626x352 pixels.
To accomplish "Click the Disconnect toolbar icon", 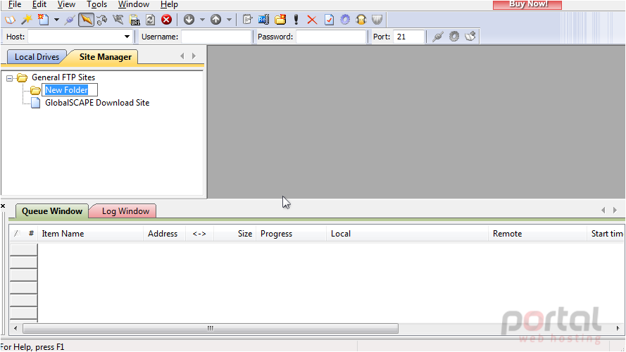I will point(118,20).
